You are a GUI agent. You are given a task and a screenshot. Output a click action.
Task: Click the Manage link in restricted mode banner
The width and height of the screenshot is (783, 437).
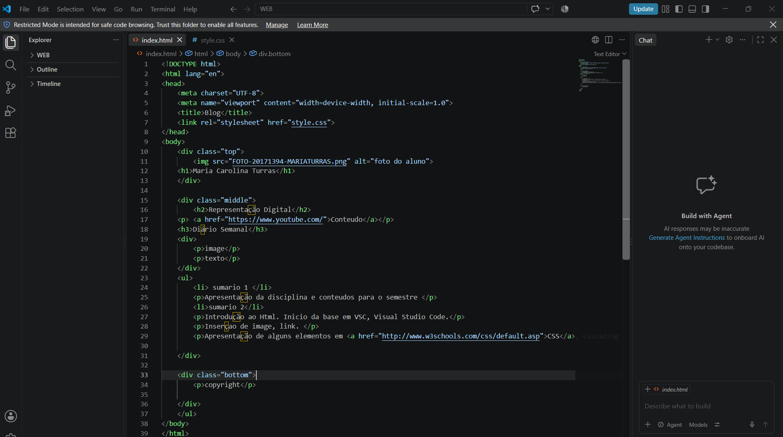pos(277,25)
